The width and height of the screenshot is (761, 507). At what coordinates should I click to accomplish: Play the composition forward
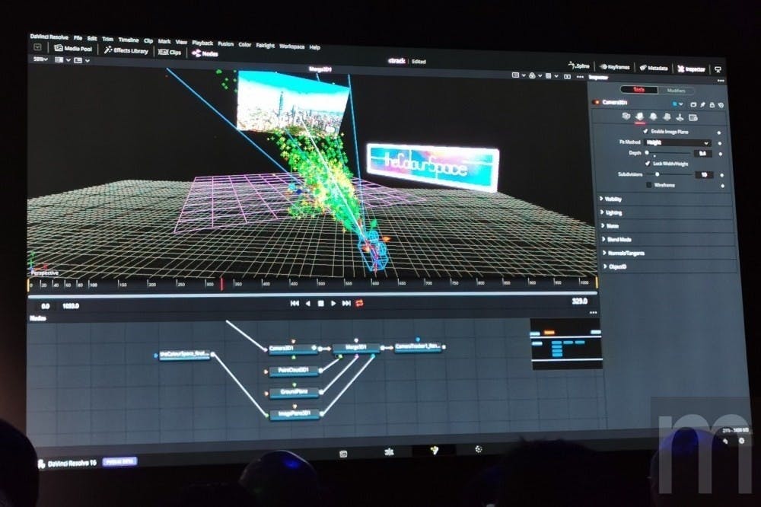coord(333,303)
